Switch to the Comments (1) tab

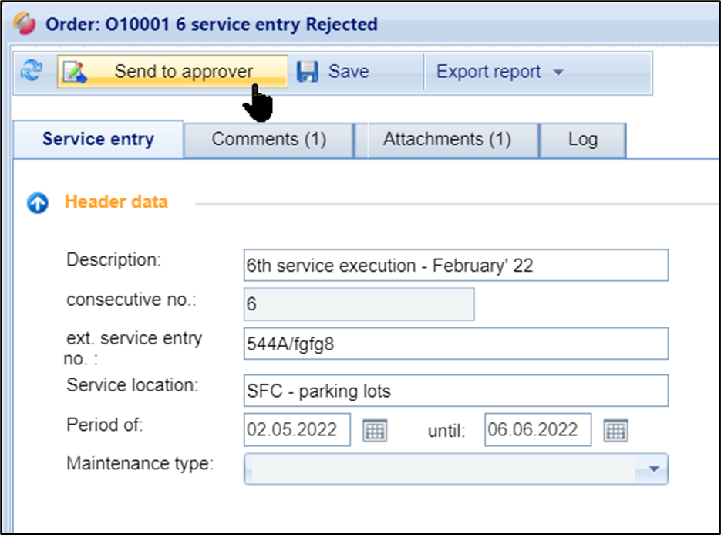pyautogui.click(x=268, y=140)
